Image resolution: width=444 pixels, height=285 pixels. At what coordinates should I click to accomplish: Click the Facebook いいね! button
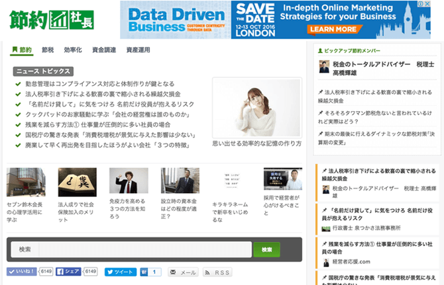[x=23, y=272]
